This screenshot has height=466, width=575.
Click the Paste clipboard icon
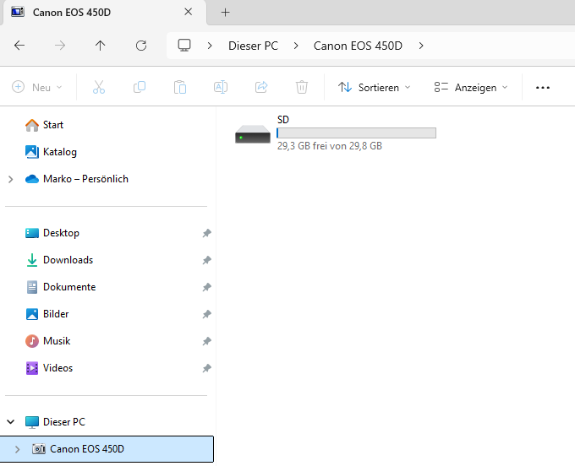point(180,87)
